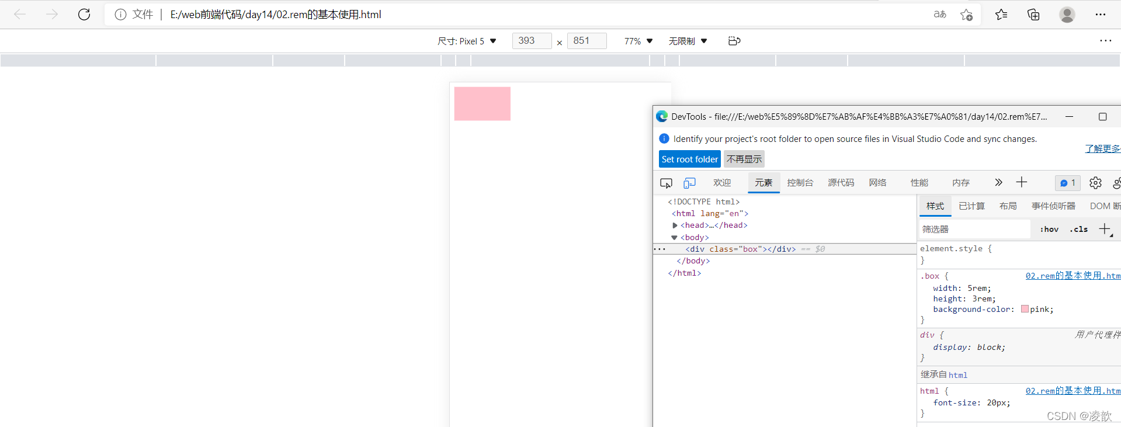
Task: Open the Collections icon
Action: [x=1033, y=15]
